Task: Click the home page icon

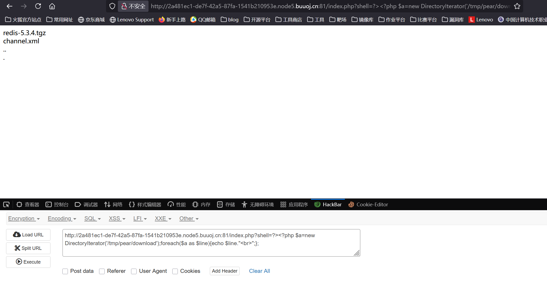Action: [x=52, y=6]
